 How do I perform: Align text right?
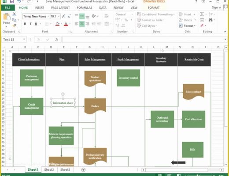[87, 24]
